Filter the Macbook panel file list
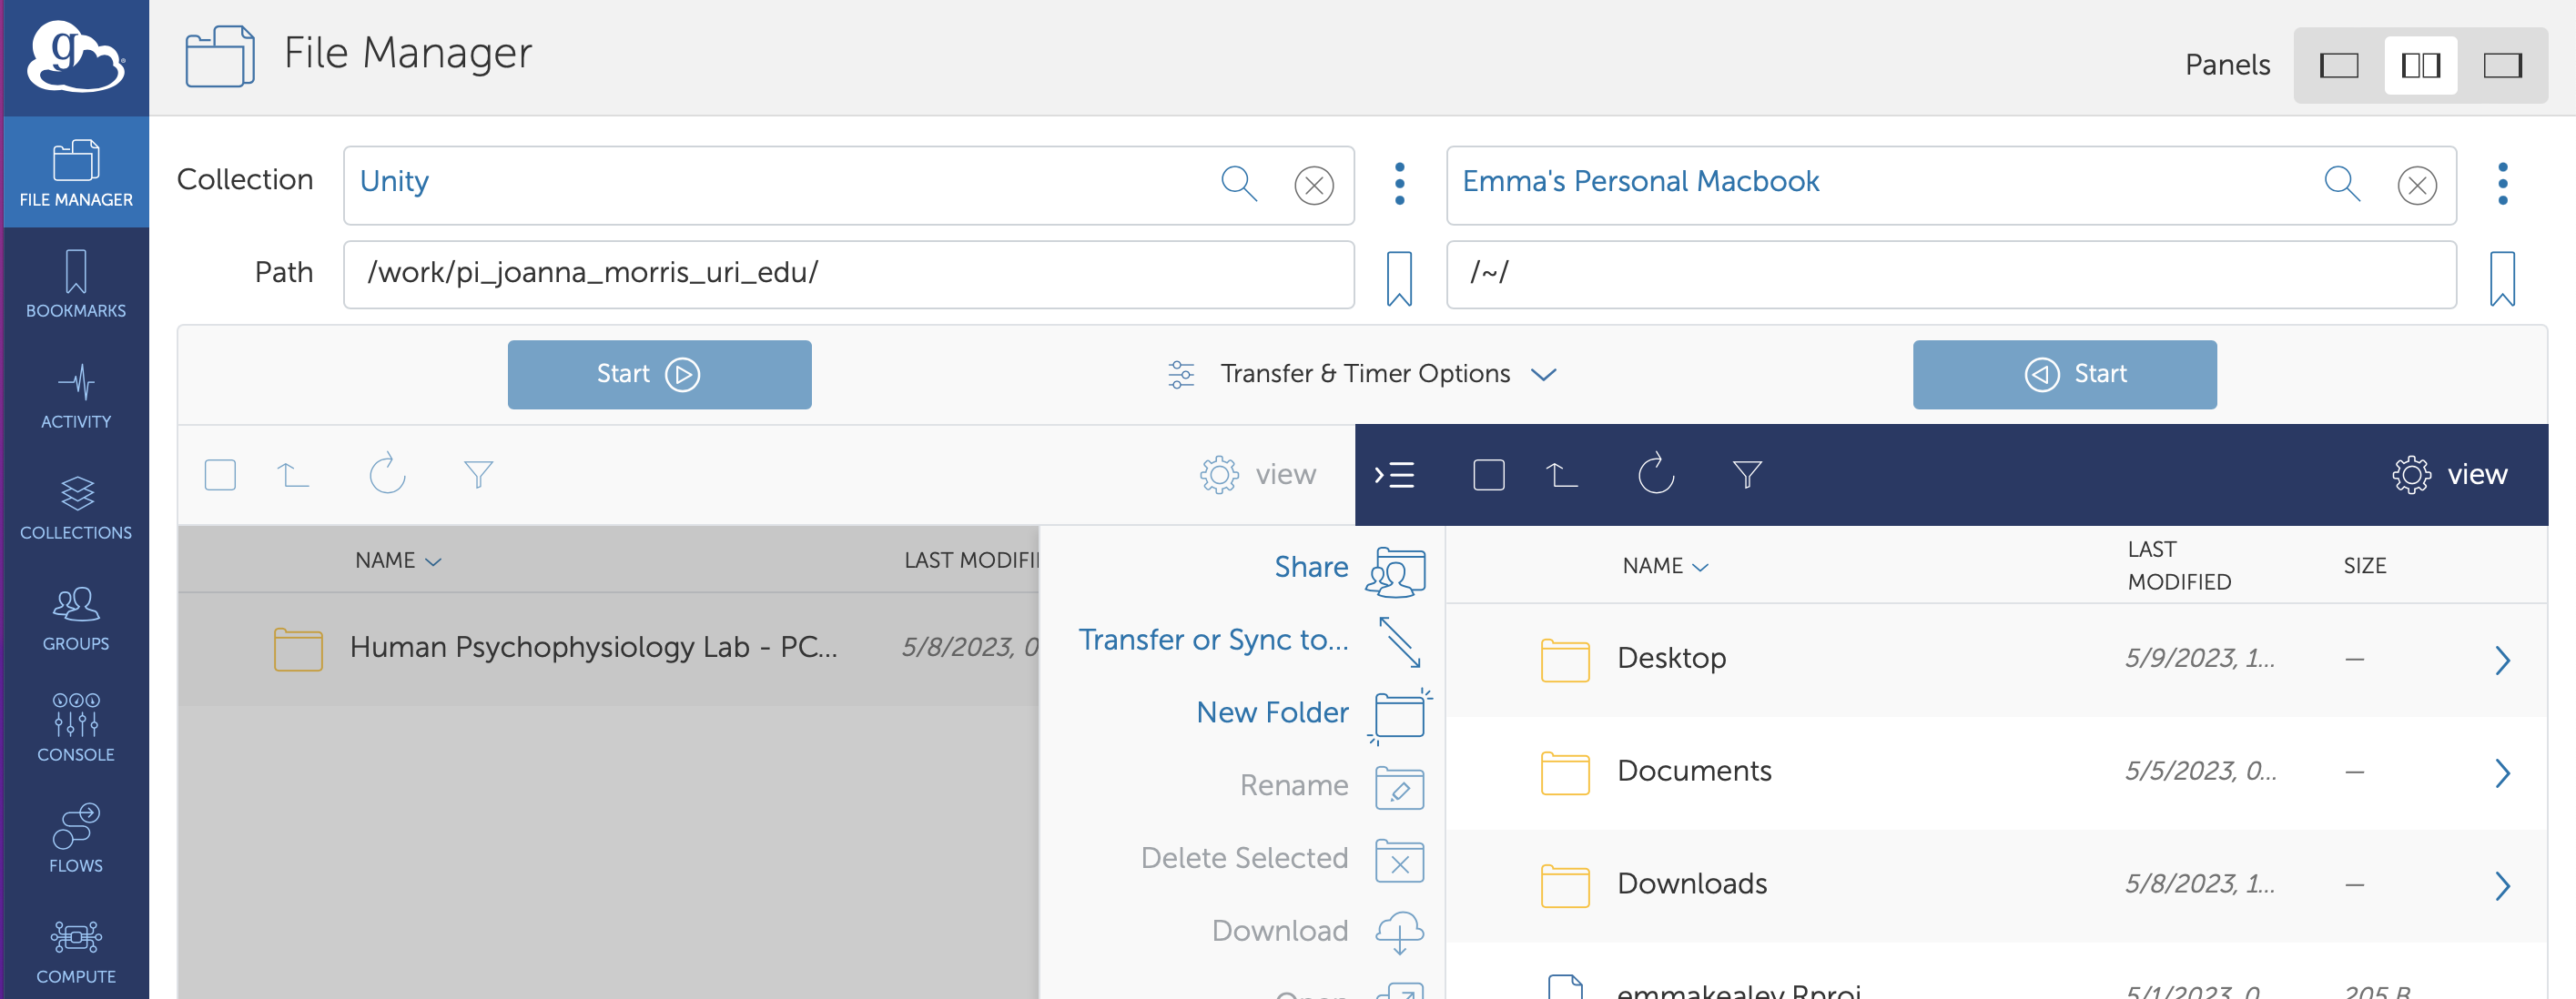This screenshot has width=2576, height=999. (x=1748, y=475)
